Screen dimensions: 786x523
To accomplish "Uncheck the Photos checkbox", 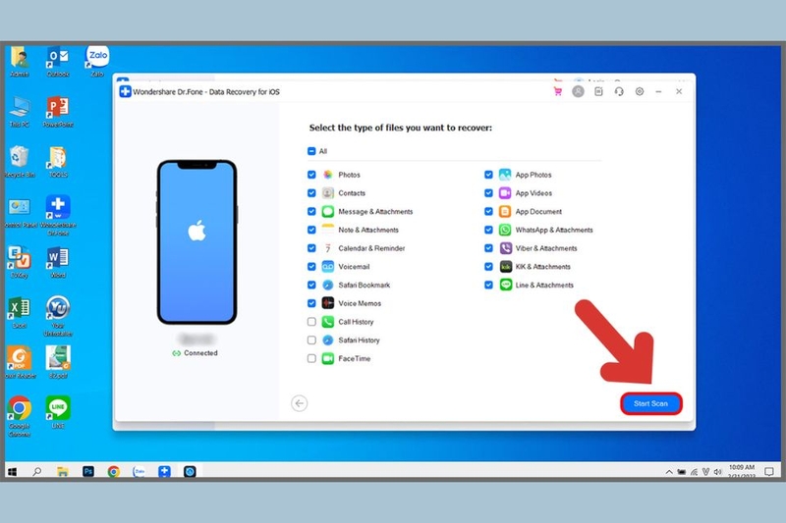I will pyautogui.click(x=311, y=175).
